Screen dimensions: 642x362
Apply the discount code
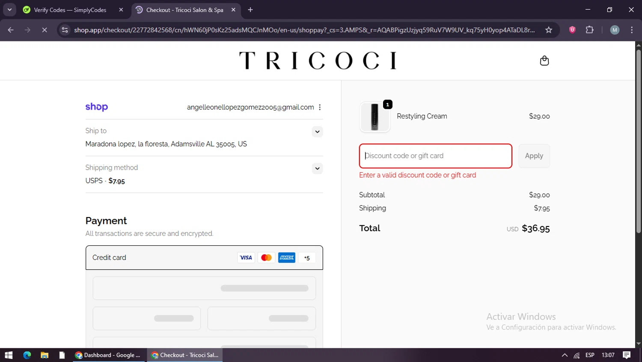click(534, 156)
